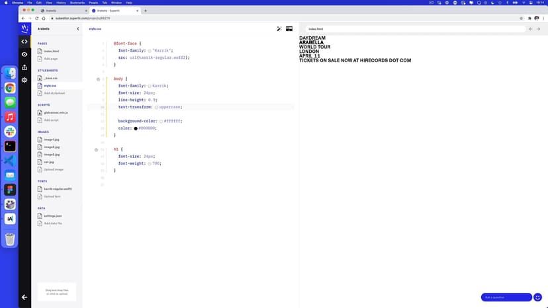The image size is (548, 308).
Task: Go forward in the preview pane
Action: coord(539,29)
